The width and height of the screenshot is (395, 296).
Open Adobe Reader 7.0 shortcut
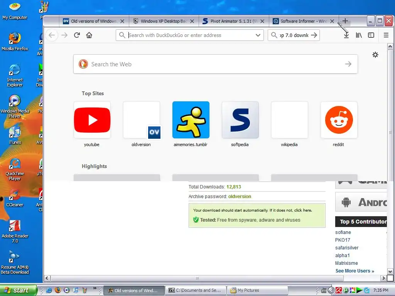pos(15,231)
